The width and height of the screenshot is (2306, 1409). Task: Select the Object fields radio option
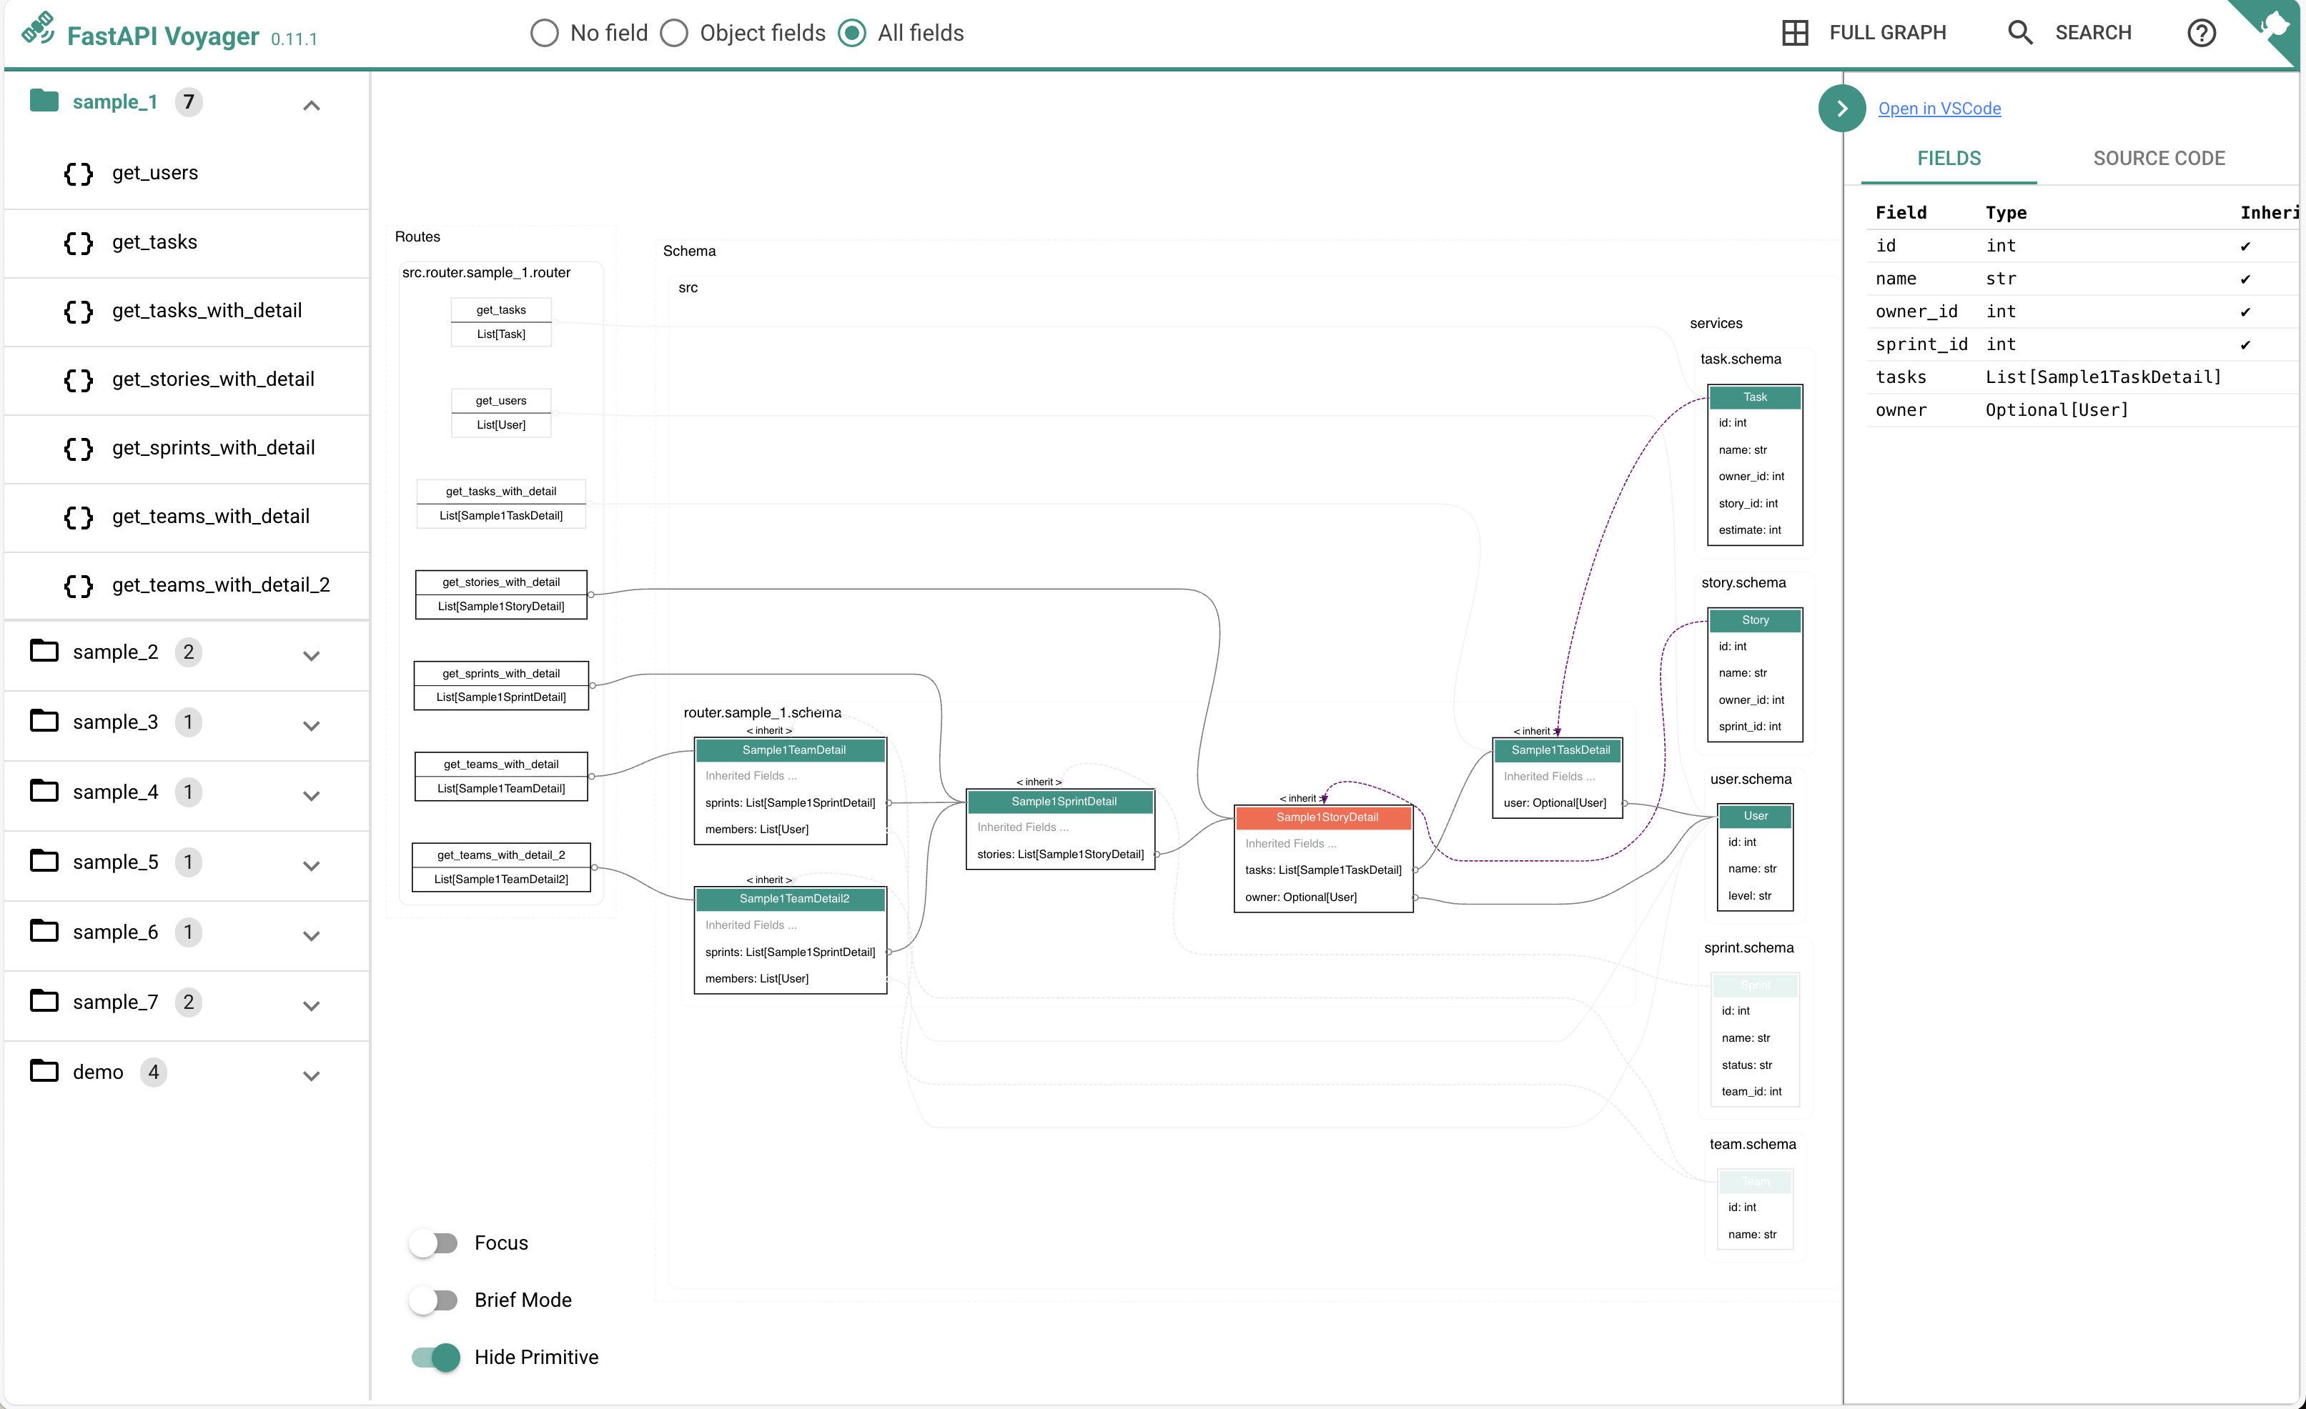pos(674,33)
